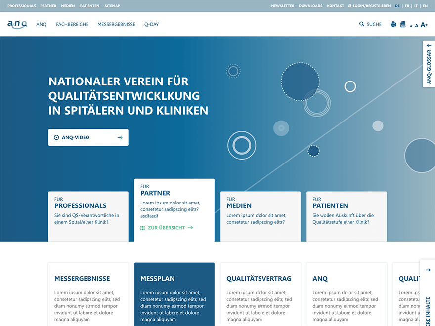Select Partner in top bar

pyautogui.click(x=48, y=6)
